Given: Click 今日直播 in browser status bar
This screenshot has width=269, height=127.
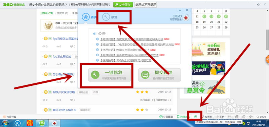Looking at the screenshot, I should (x=166, y=117).
